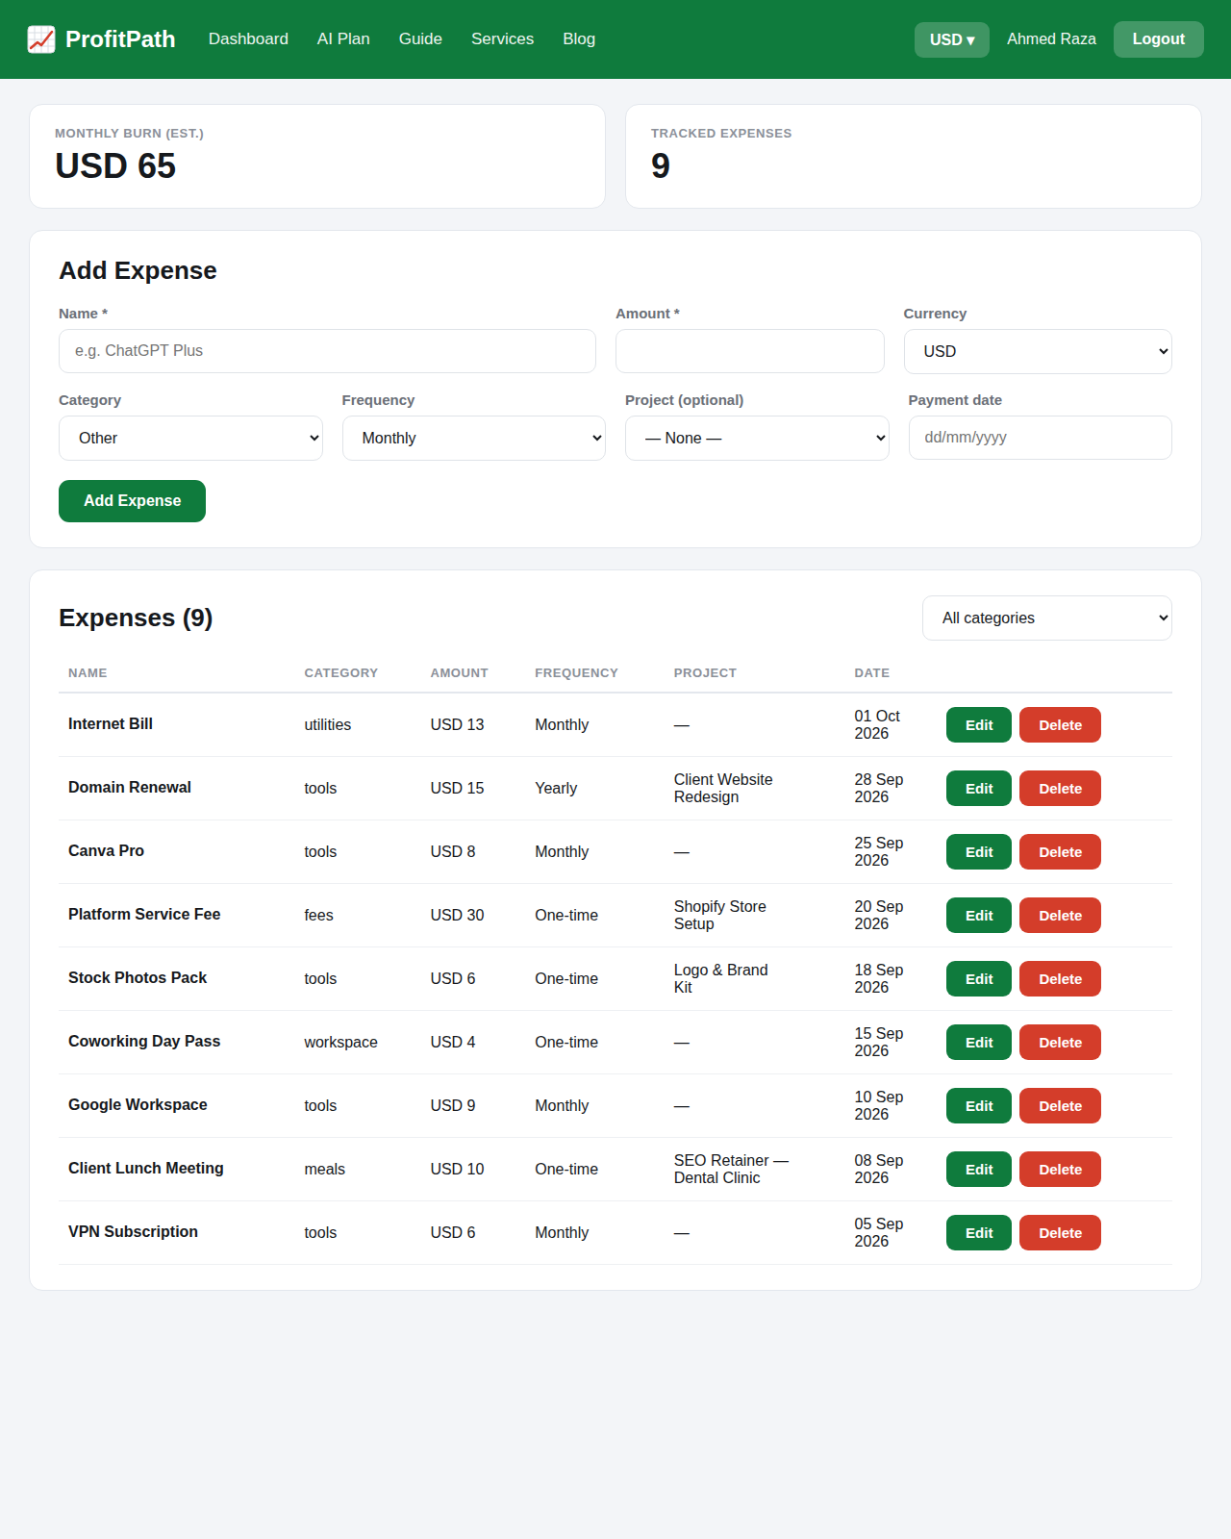Delete the Canva Pro expense
This screenshot has width=1231, height=1539.
(1060, 852)
